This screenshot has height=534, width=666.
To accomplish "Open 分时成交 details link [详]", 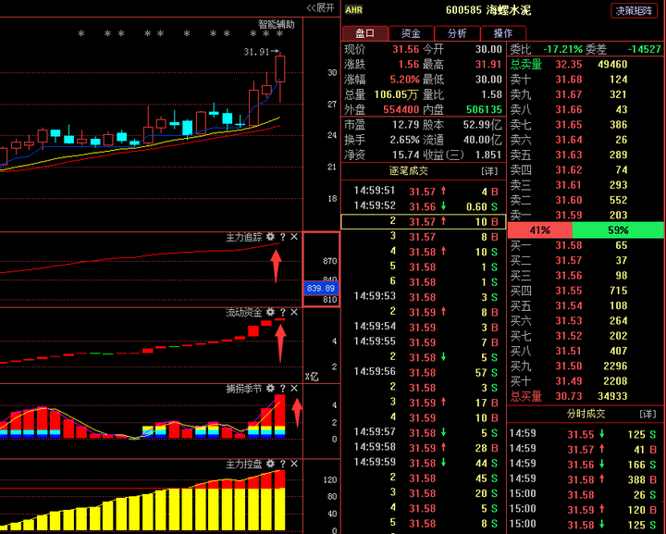I will click(x=647, y=414).
